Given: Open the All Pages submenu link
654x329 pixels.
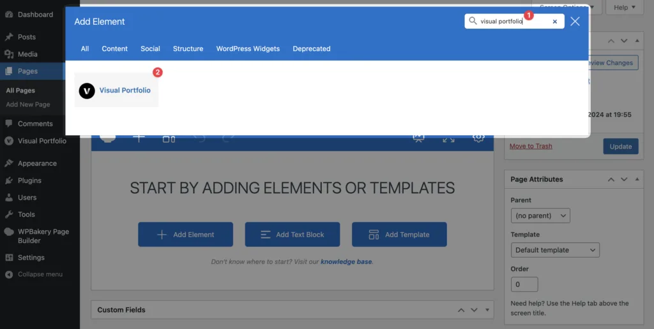Looking at the screenshot, I should (20, 91).
